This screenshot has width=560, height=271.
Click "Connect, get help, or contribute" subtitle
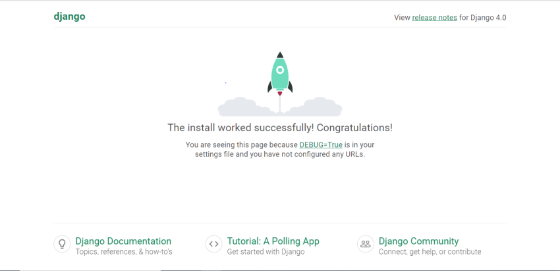[430, 252]
